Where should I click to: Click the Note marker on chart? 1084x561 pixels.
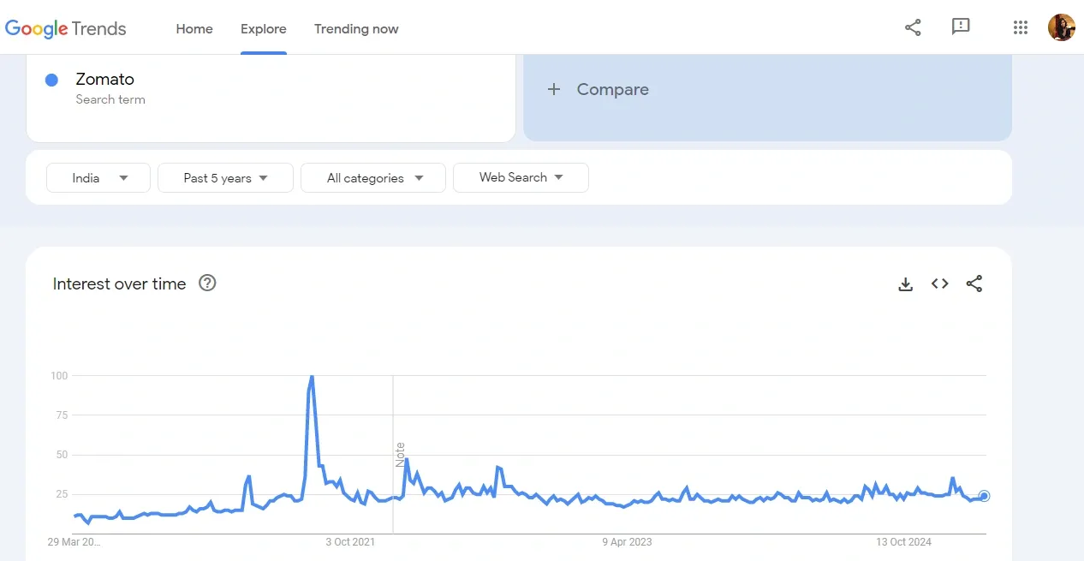(x=399, y=454)
